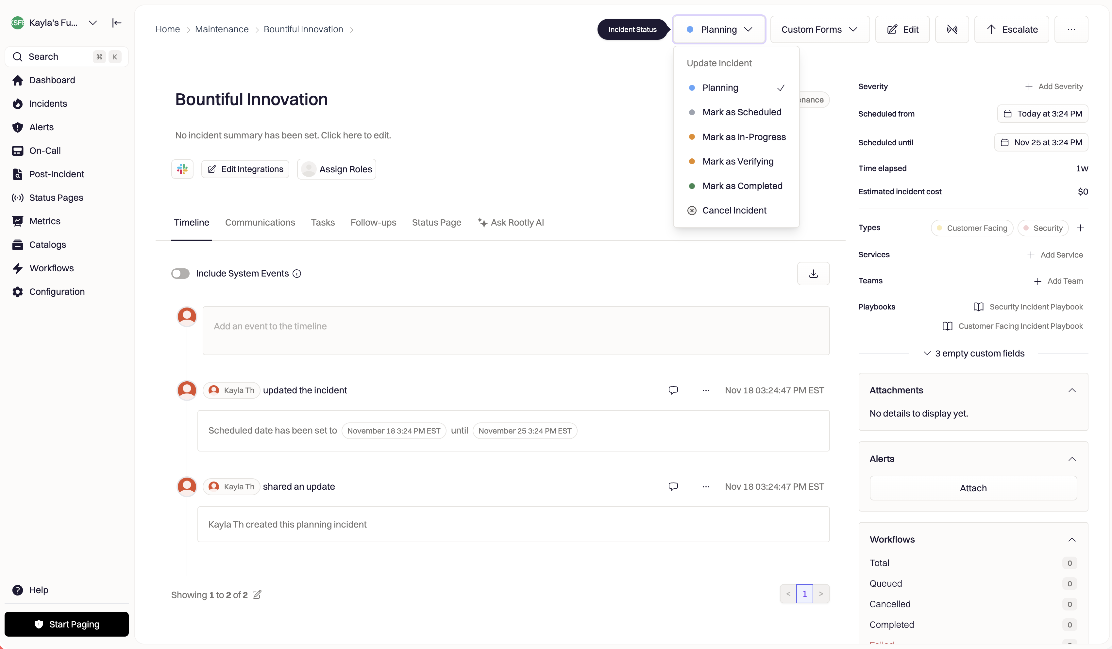Download the timeline export
The image size is (1112, 649).
pos(813,274)
